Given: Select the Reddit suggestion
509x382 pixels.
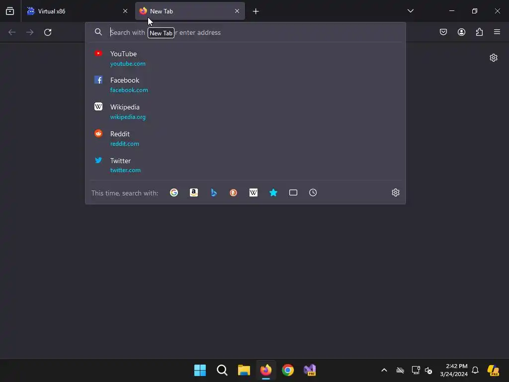Looking at the screenshot, I should pos(246,138).
